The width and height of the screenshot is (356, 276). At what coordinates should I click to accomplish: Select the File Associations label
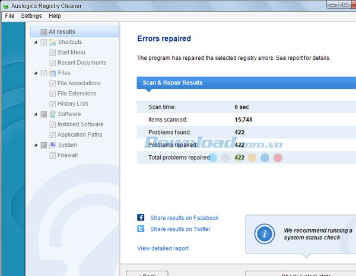[x=79, y=83]
